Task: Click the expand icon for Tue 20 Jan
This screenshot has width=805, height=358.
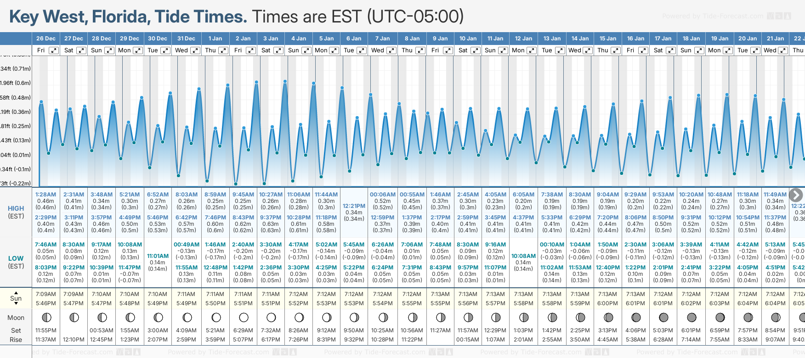Action: (x=755, y=50)
